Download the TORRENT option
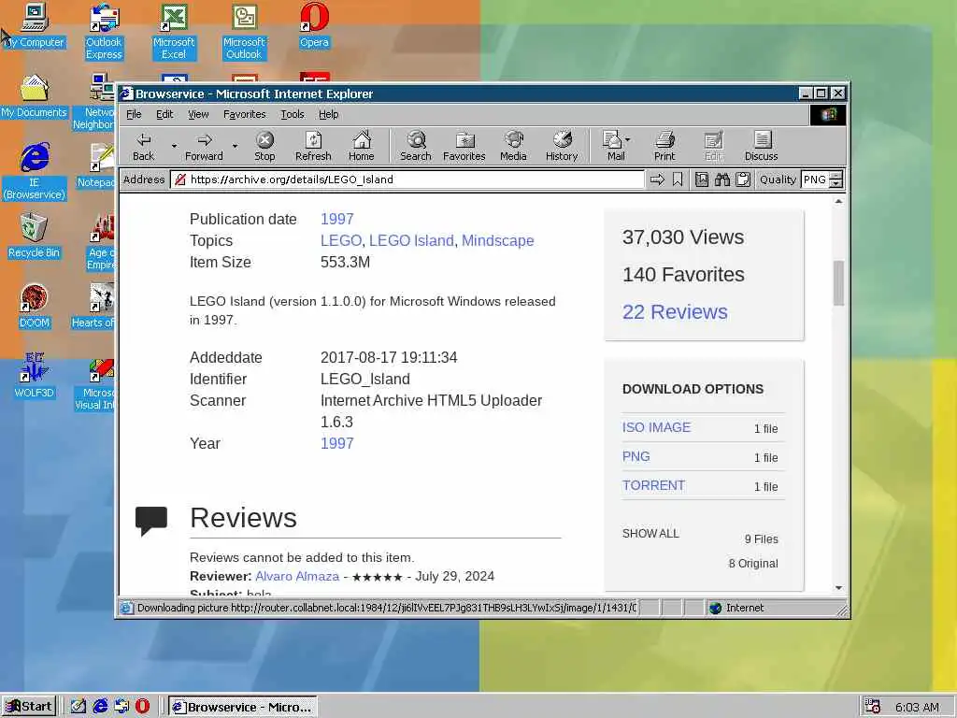This screenshot has width=957, height=718. pyautogui.click(x=653, y=485)
